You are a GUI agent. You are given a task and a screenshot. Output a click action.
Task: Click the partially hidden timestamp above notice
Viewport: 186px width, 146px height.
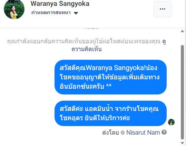[91, 29]
